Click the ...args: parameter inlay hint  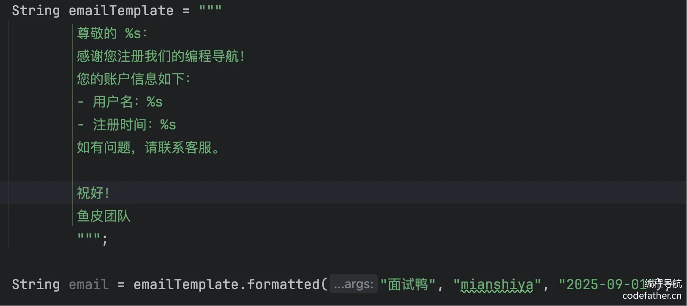354,284
